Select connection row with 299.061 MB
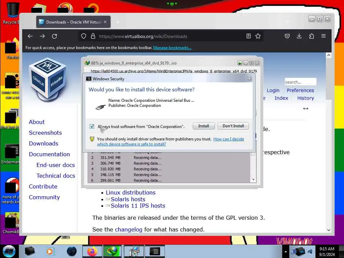 [x=169, y=180]
